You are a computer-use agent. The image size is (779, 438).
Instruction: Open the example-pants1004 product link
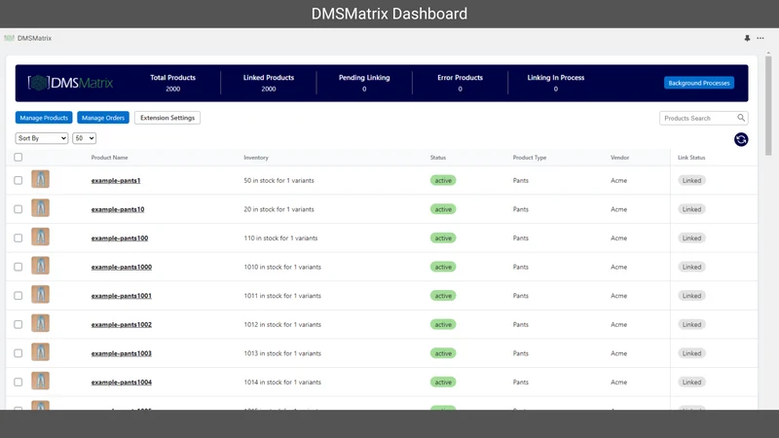tap(121, 383)
